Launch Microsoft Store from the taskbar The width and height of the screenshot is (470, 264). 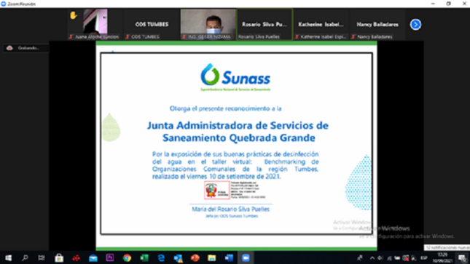(59, 257)
